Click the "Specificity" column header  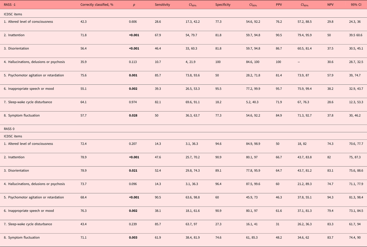click(x=223, y=5)
